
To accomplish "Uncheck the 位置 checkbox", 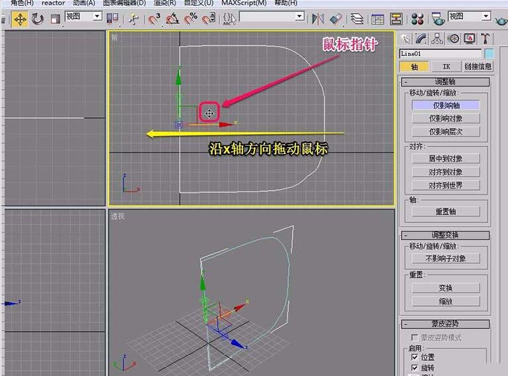I will 414,357.
